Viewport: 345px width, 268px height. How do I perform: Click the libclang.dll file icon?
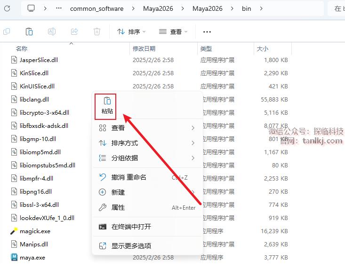(14, 99)
